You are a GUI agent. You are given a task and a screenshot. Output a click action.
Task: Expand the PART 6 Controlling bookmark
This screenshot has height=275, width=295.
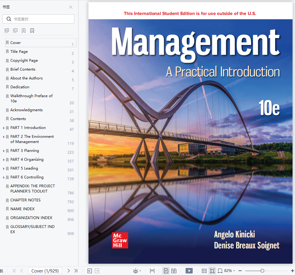pos(4,178)
